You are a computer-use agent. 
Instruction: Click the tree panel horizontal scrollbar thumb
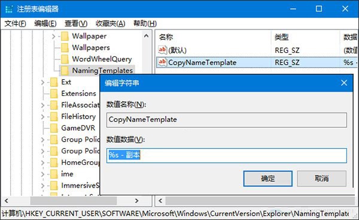point(74,201)
